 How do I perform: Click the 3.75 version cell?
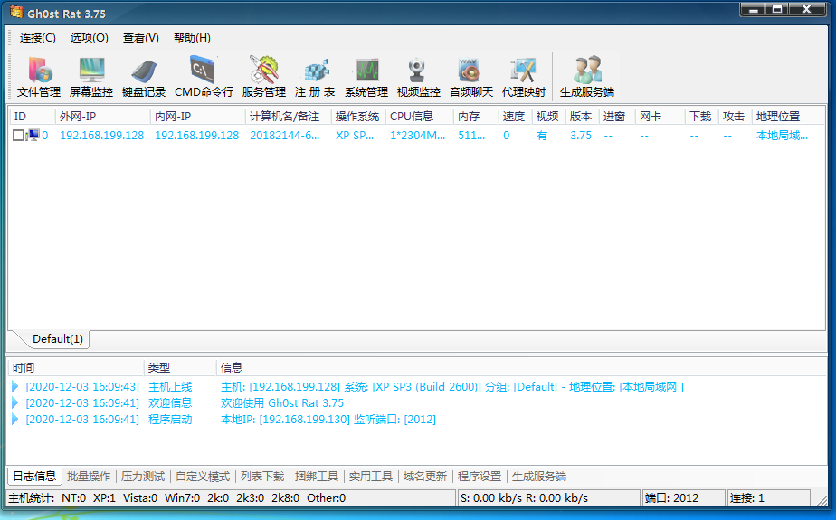tap(581, 136)
